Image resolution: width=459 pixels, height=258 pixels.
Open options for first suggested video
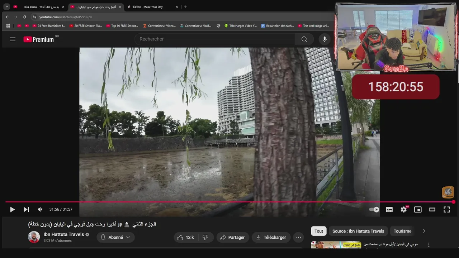429,245
